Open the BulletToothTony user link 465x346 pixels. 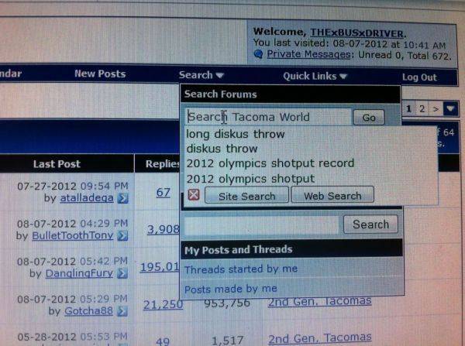click(72, 235)
